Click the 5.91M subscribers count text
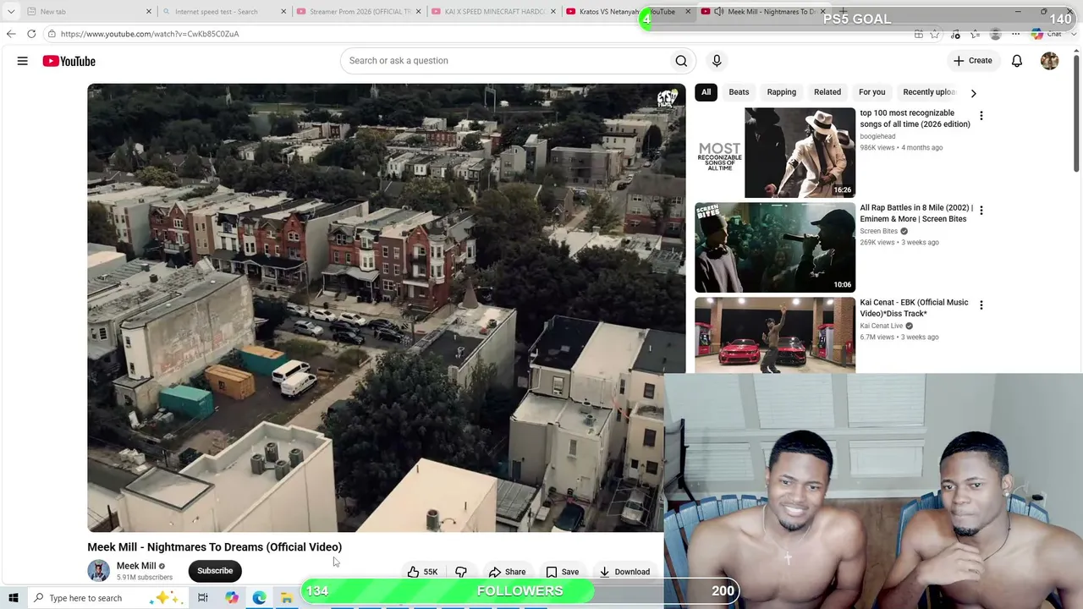The image size is (1083, 609). (145, 578)
